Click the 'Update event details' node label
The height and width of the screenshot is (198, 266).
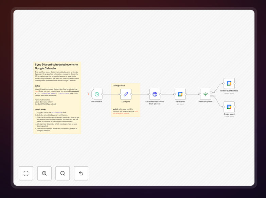pyautogui.click(x=229, y=91)
